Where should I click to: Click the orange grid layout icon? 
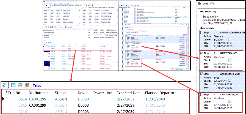[27, 86]
